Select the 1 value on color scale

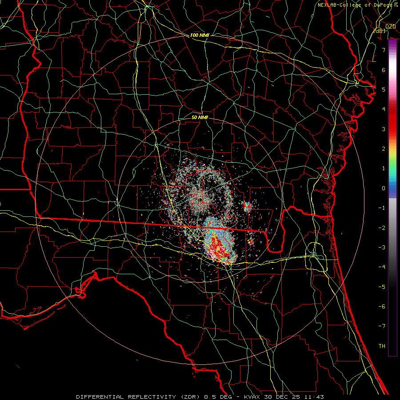(384, 168)
